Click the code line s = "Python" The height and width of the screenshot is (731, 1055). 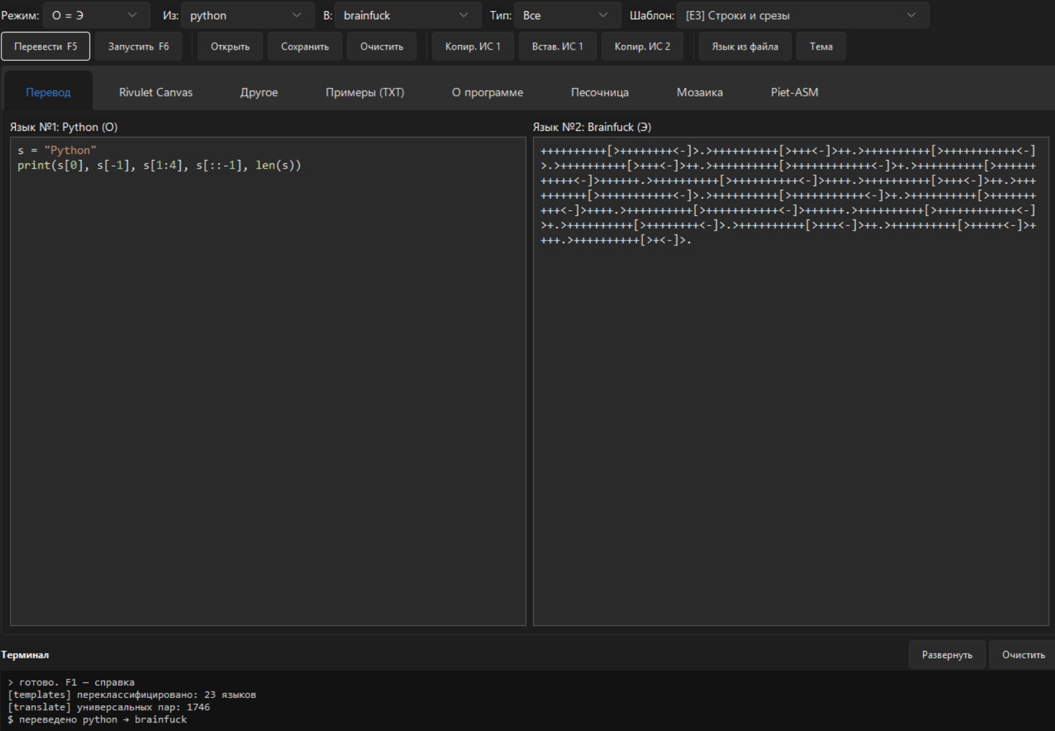[57, 151]
